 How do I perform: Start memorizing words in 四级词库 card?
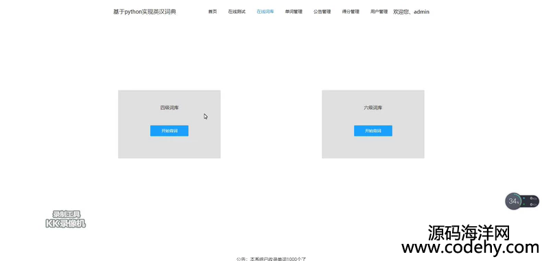tap(169, 131)
